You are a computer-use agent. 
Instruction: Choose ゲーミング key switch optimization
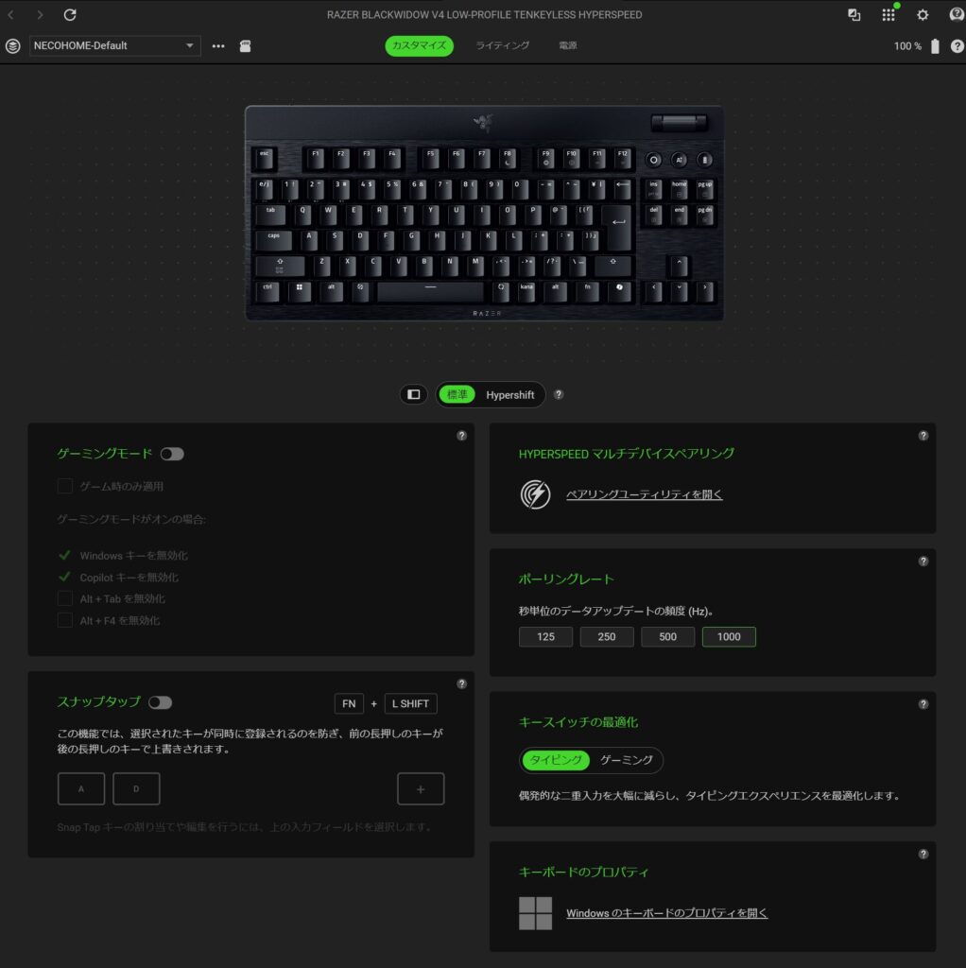626,760
